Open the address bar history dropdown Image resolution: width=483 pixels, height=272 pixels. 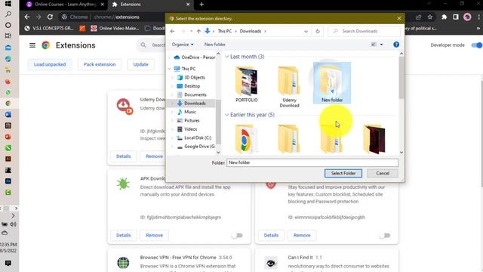[306, 31]
